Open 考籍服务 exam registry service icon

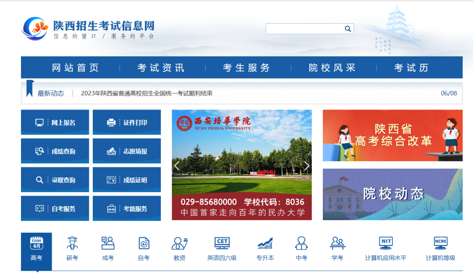(x=127, y=208)
